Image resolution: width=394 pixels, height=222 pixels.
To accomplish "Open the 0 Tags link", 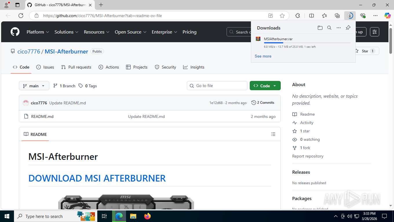I will click(x=87, y=86).
